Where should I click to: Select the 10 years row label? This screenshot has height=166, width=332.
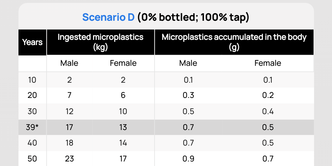(32, 80)
